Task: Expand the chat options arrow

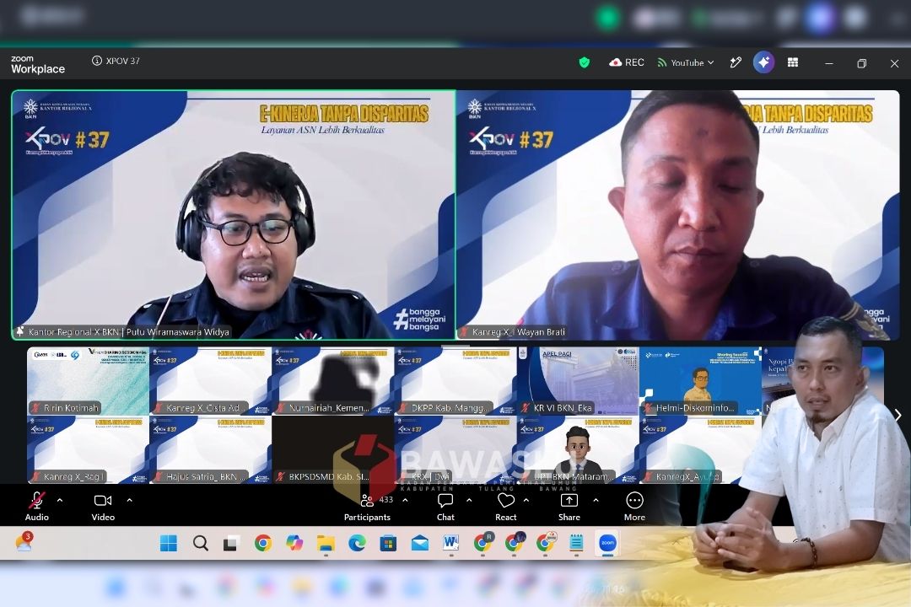Action: click(469, 500)
